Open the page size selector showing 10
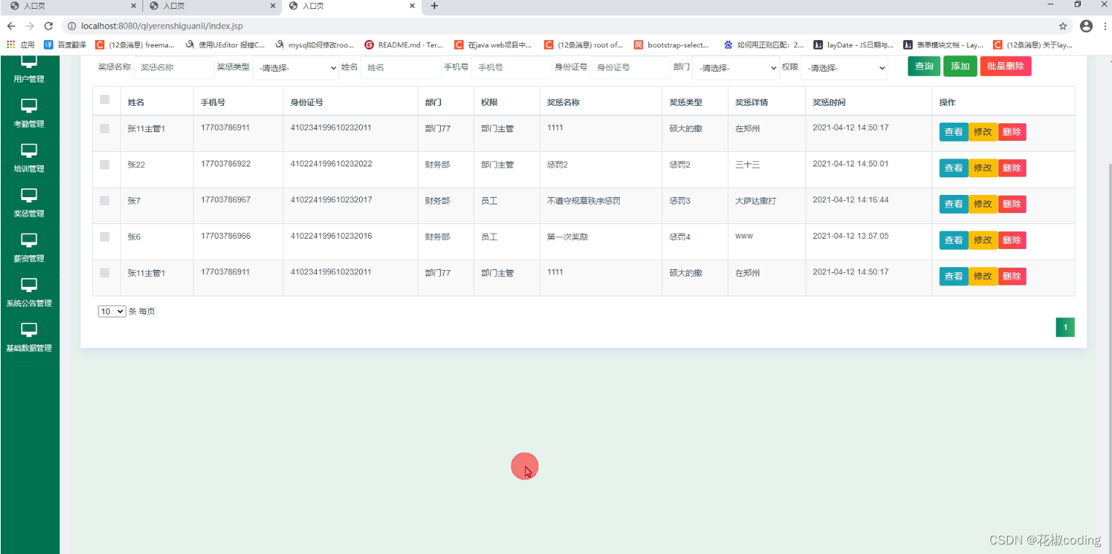 (x=111, y=311)
